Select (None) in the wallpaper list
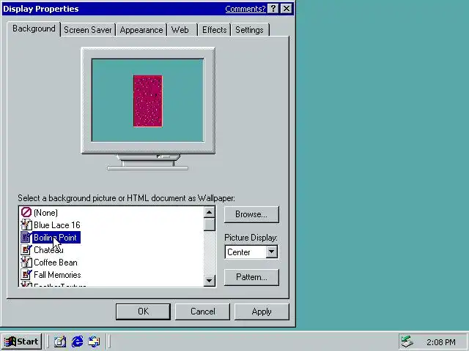This screenshot has width=469, height=351. coord(45,213)
